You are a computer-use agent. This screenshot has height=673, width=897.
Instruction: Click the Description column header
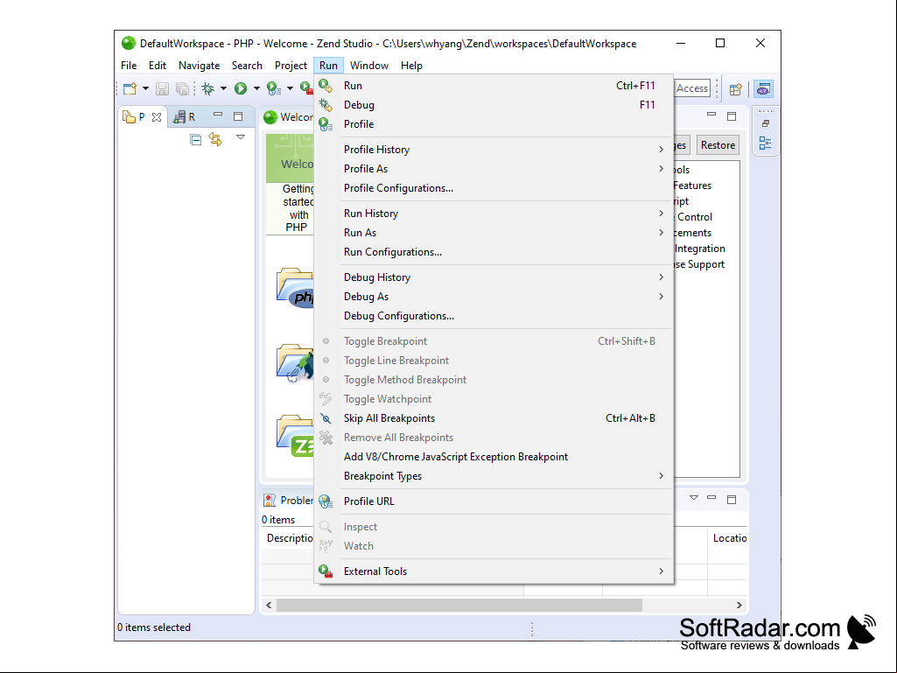click(x=290, y=538)
